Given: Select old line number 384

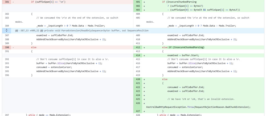Looking at the screenshot, I should [x=7, y=26].
